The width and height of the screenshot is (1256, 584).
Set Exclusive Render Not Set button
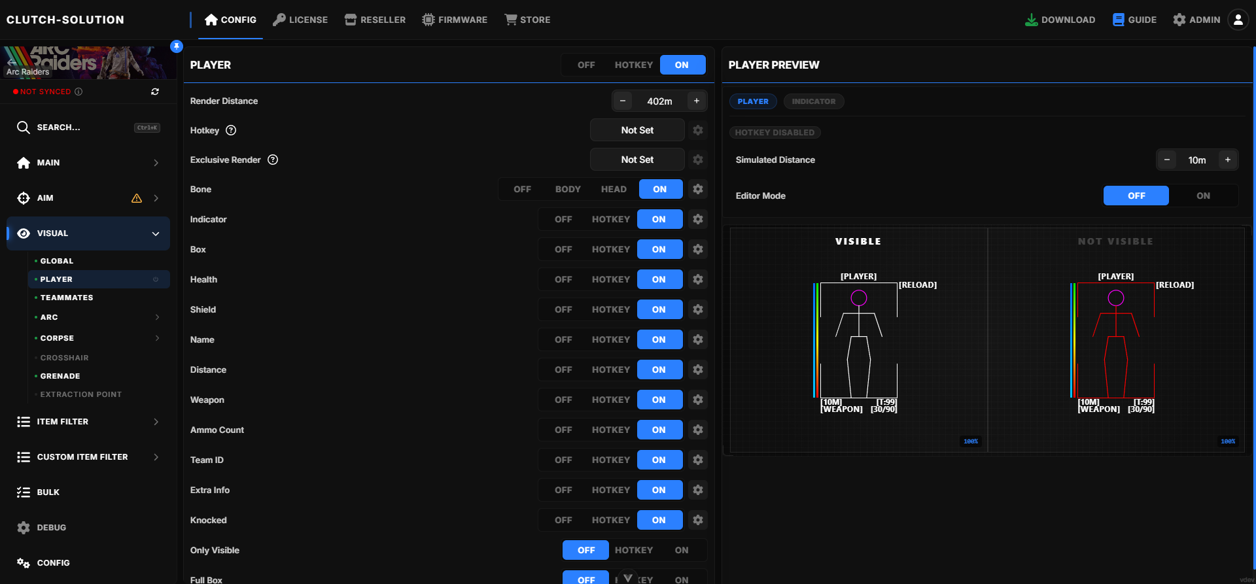tap(637, 160)
